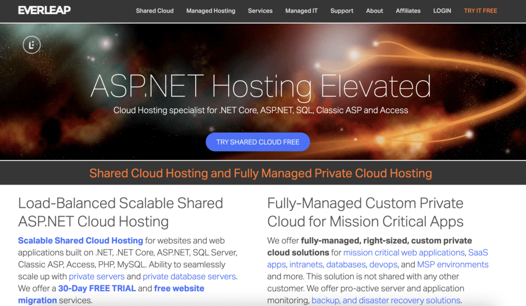The height and width of the screenshot is (306, 526).
Task: Open the Managed IT menu item
Action: coord(302,11)
